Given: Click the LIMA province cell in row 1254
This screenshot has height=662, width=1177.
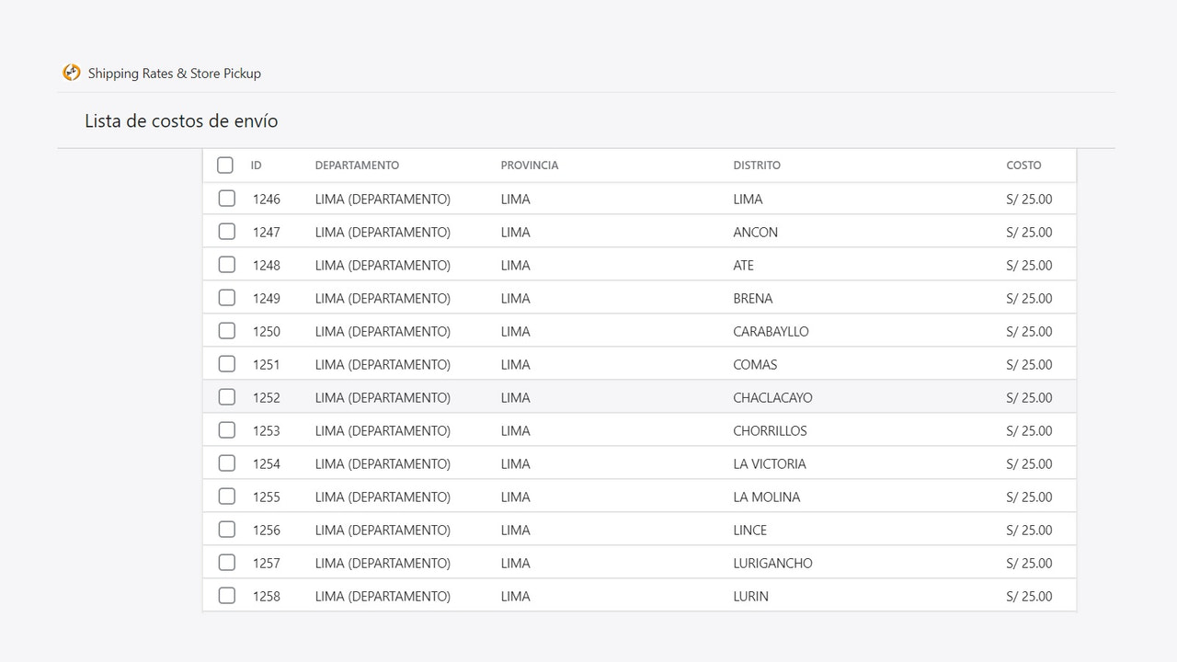Looking at the screenshot, I should coord(516,464).
